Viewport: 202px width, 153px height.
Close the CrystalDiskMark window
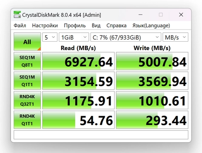click(181, 14)
